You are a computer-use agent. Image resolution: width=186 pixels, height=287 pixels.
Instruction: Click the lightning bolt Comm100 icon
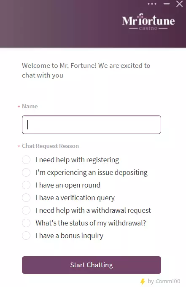143,282
